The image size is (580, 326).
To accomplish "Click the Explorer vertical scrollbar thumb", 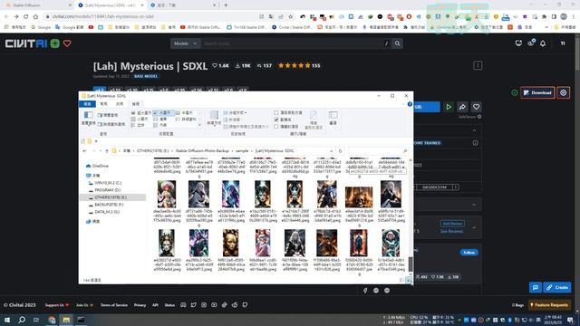I will tap(411, 264).
